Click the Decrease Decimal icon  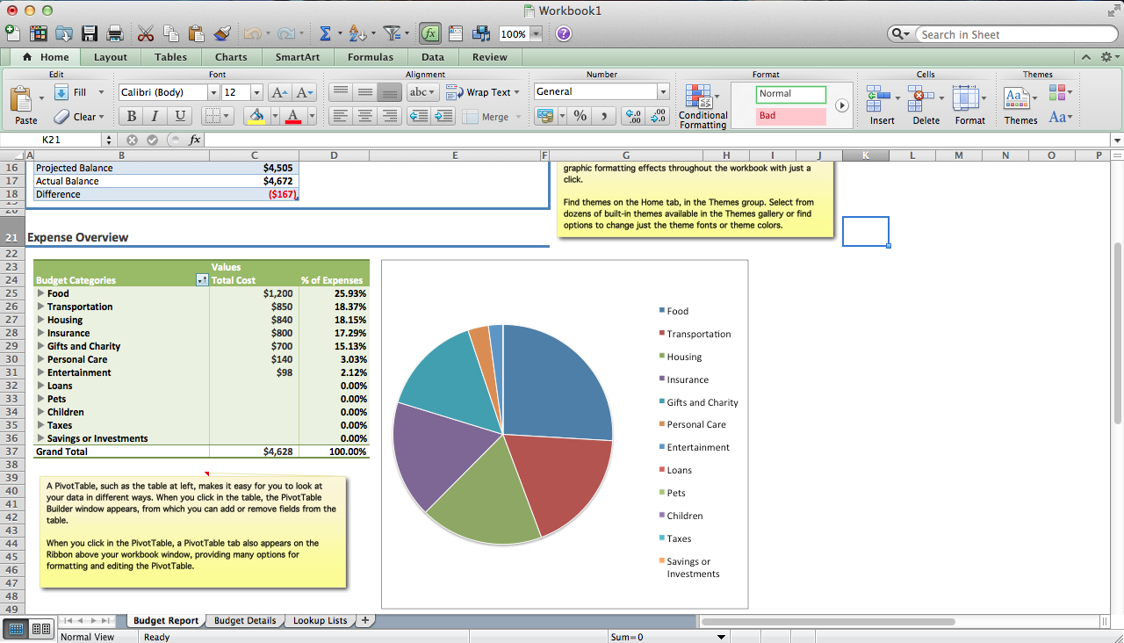tap(656, 116)
